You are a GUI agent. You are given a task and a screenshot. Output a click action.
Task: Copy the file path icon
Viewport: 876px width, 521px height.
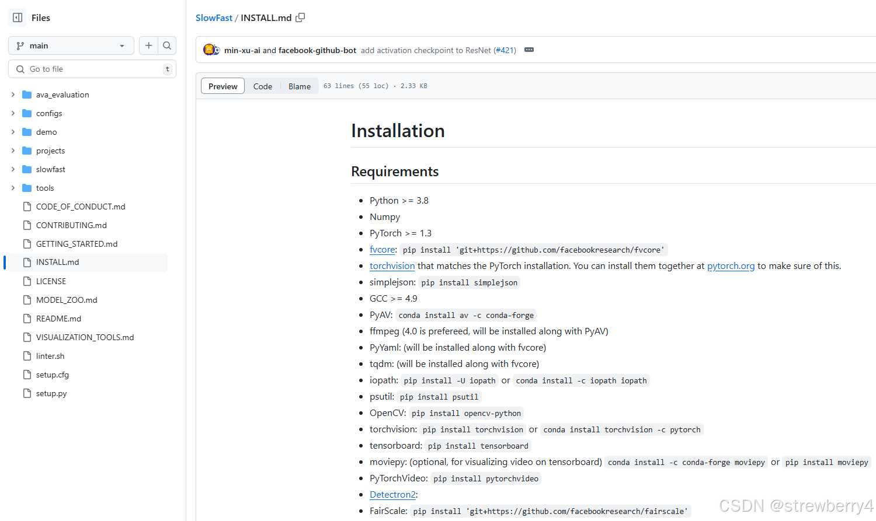coord(300,18)
